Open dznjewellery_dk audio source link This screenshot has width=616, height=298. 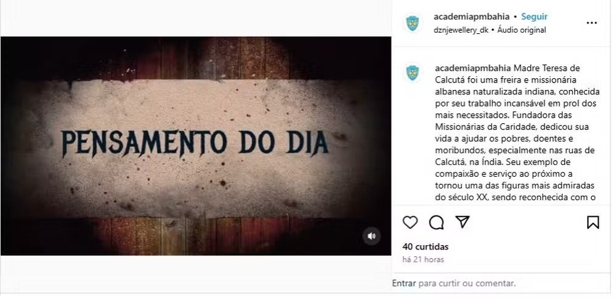pyautogui.click(x=461, y=30)
